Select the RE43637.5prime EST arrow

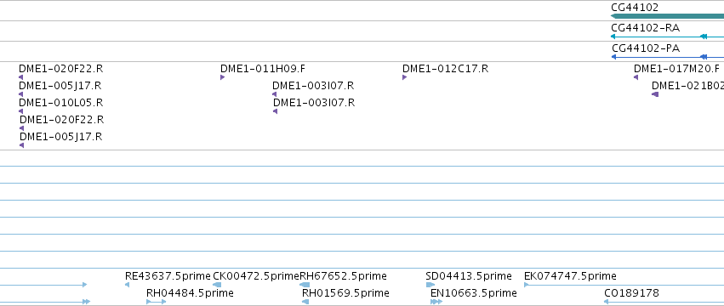pyautogui.click(x=127, y=285)
